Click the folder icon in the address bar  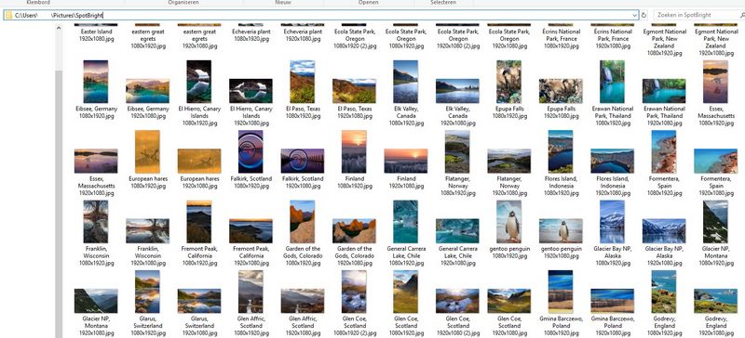point(8,15)
